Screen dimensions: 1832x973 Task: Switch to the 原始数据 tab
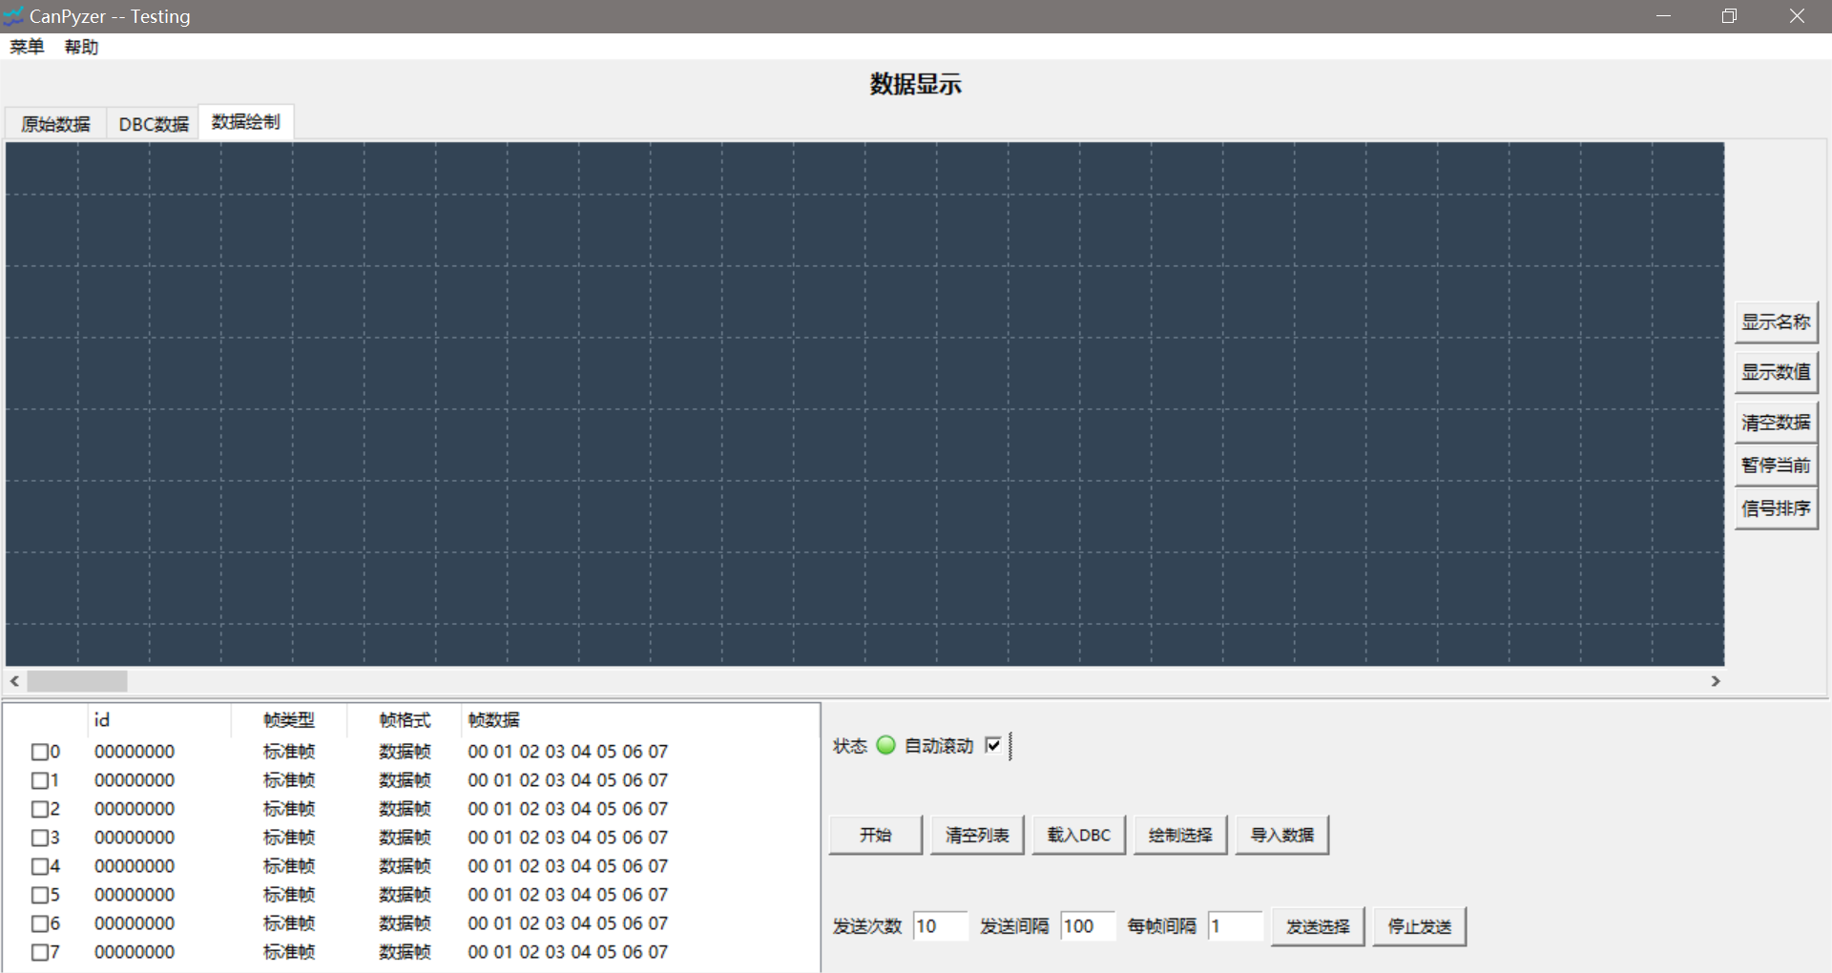pyautogui.click(x=55, y=124)
